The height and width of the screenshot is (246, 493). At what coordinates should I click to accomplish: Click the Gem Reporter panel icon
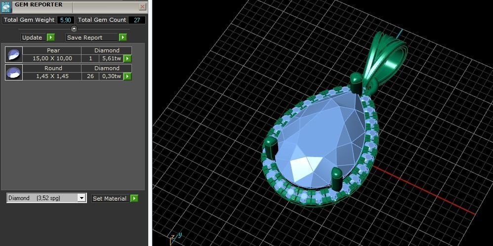(x=6, y=7)
